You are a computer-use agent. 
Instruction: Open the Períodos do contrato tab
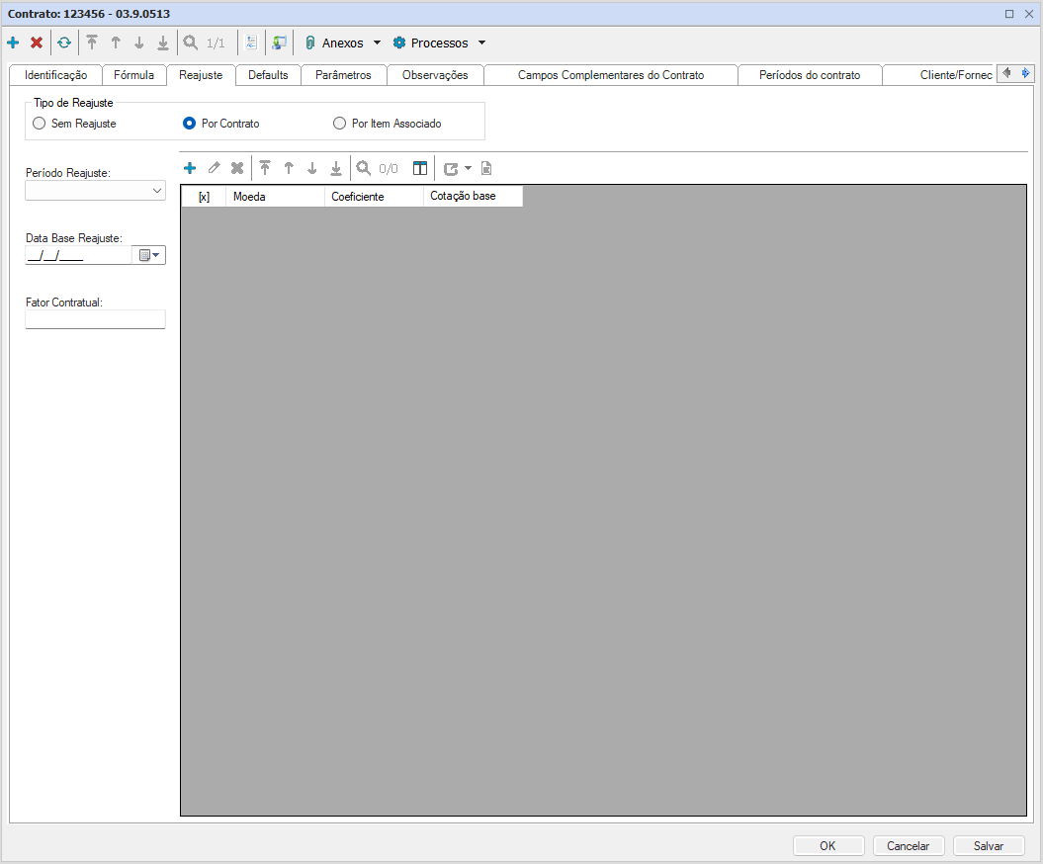pos(810,75)
